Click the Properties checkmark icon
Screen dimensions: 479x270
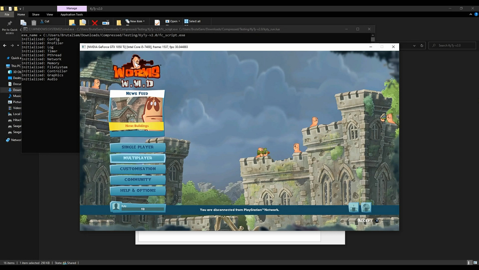click(157, 23)
